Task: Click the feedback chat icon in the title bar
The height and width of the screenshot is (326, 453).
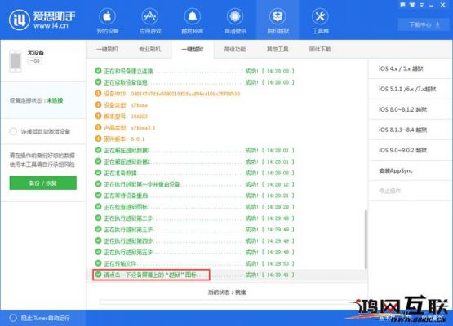Action: [403, 5]
